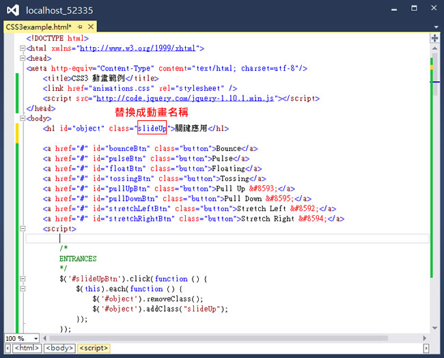
Task: Open the jquery-1.10.1.min.js URL link
Action: 185,98
